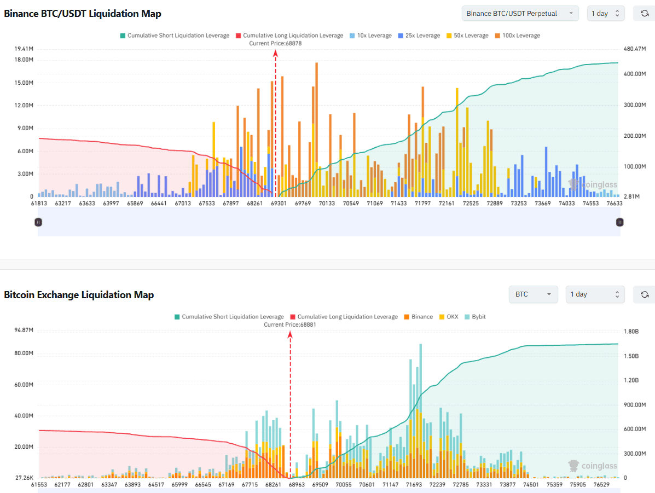The image size is (655, 493).
Task: Click the 68963 price tick label
Action: click(297, 485)
